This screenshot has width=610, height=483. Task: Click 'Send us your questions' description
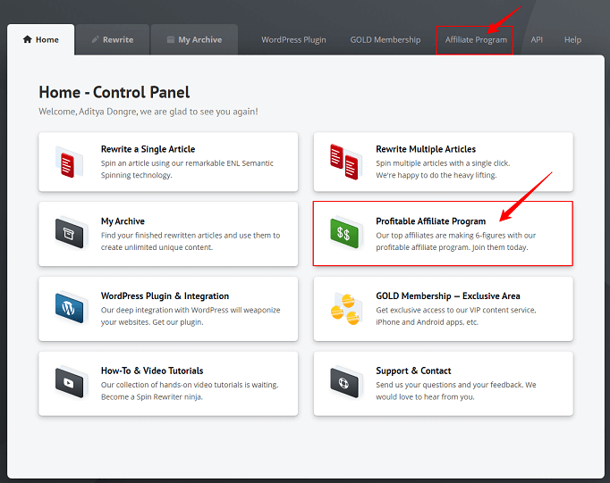coord(455,390)
